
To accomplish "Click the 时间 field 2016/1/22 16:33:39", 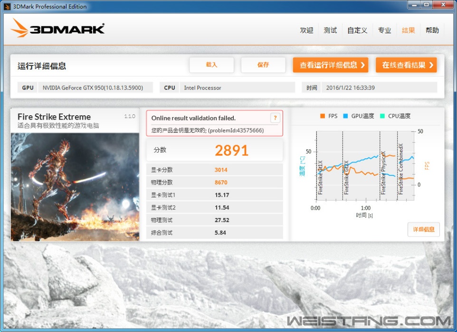I will pos(379,88).
